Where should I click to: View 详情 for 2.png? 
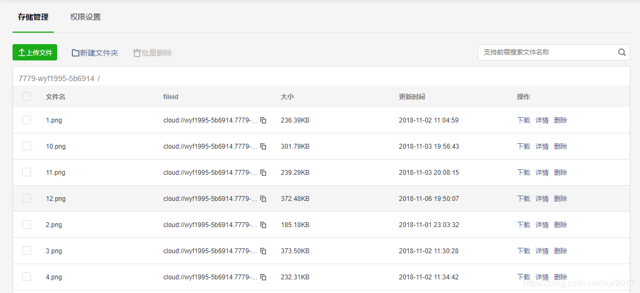542,225
